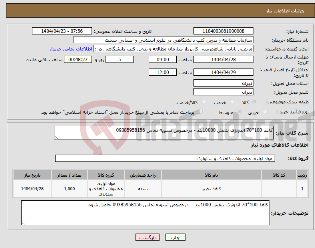This screenshot has width=315, height=248.
Task: Click the quantity cell 1,000
Action: click(69, 189)
